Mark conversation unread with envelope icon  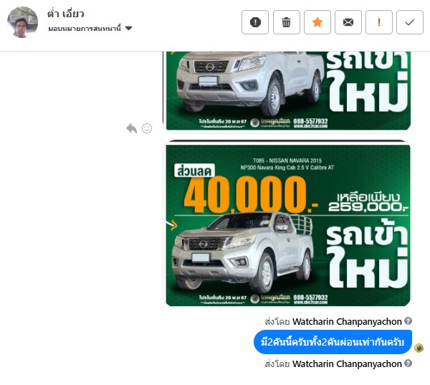pos(348,22)
